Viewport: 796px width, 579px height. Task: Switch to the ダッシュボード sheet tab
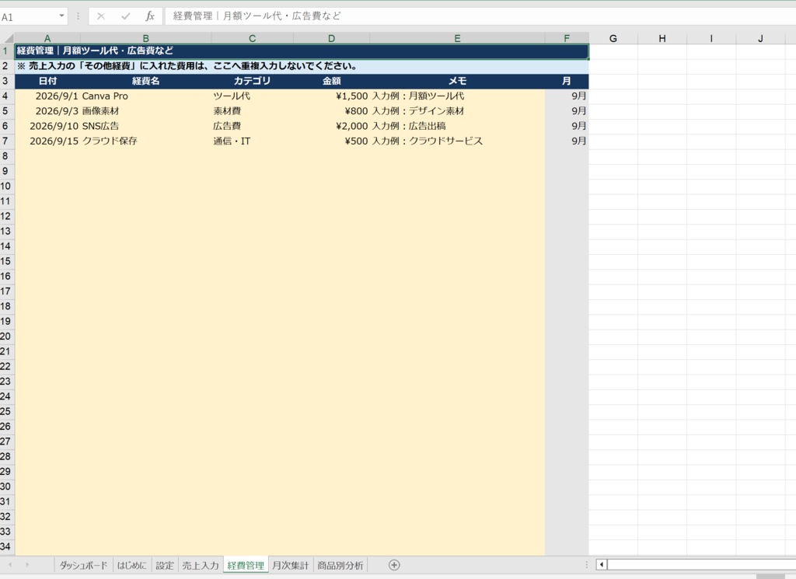(83, 565)
